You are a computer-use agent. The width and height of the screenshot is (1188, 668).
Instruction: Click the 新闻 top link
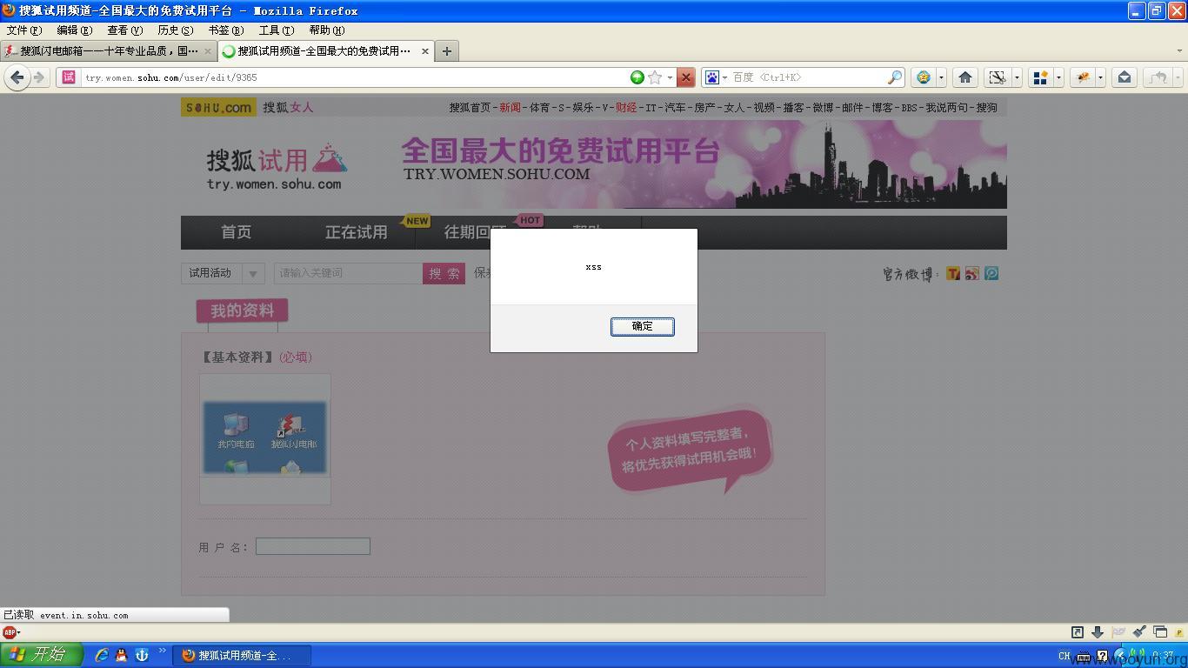point(510,108)
